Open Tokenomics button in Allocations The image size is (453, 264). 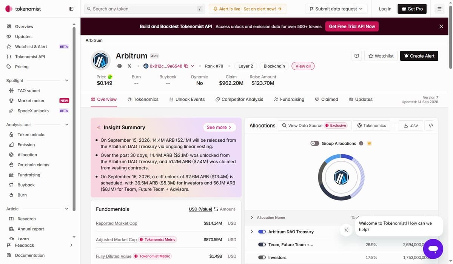[x=372, y=126]
